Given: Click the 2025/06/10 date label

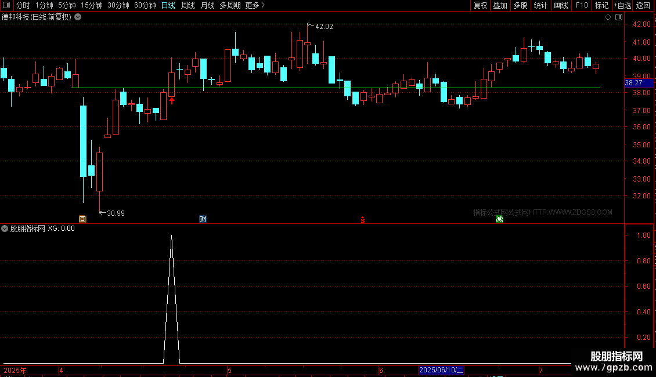Looking at the screenshot, I should tap(441, 370).
